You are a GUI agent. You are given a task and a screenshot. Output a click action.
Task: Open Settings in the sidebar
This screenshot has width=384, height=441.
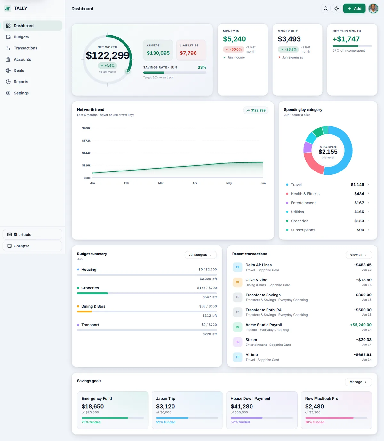pyautogui.click(x=32, y=93)
